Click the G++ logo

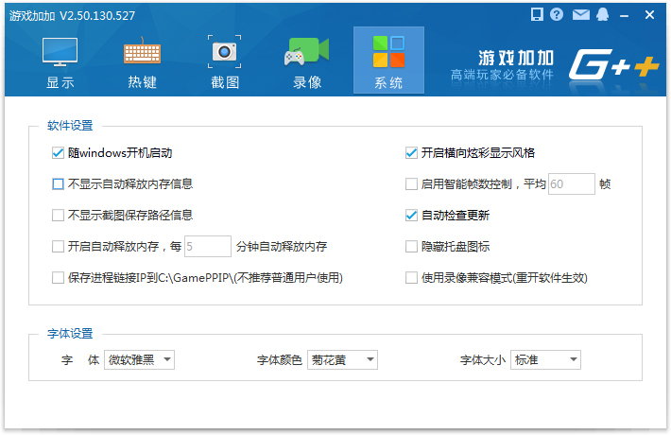pyautogui.click(x=611, y=64)
